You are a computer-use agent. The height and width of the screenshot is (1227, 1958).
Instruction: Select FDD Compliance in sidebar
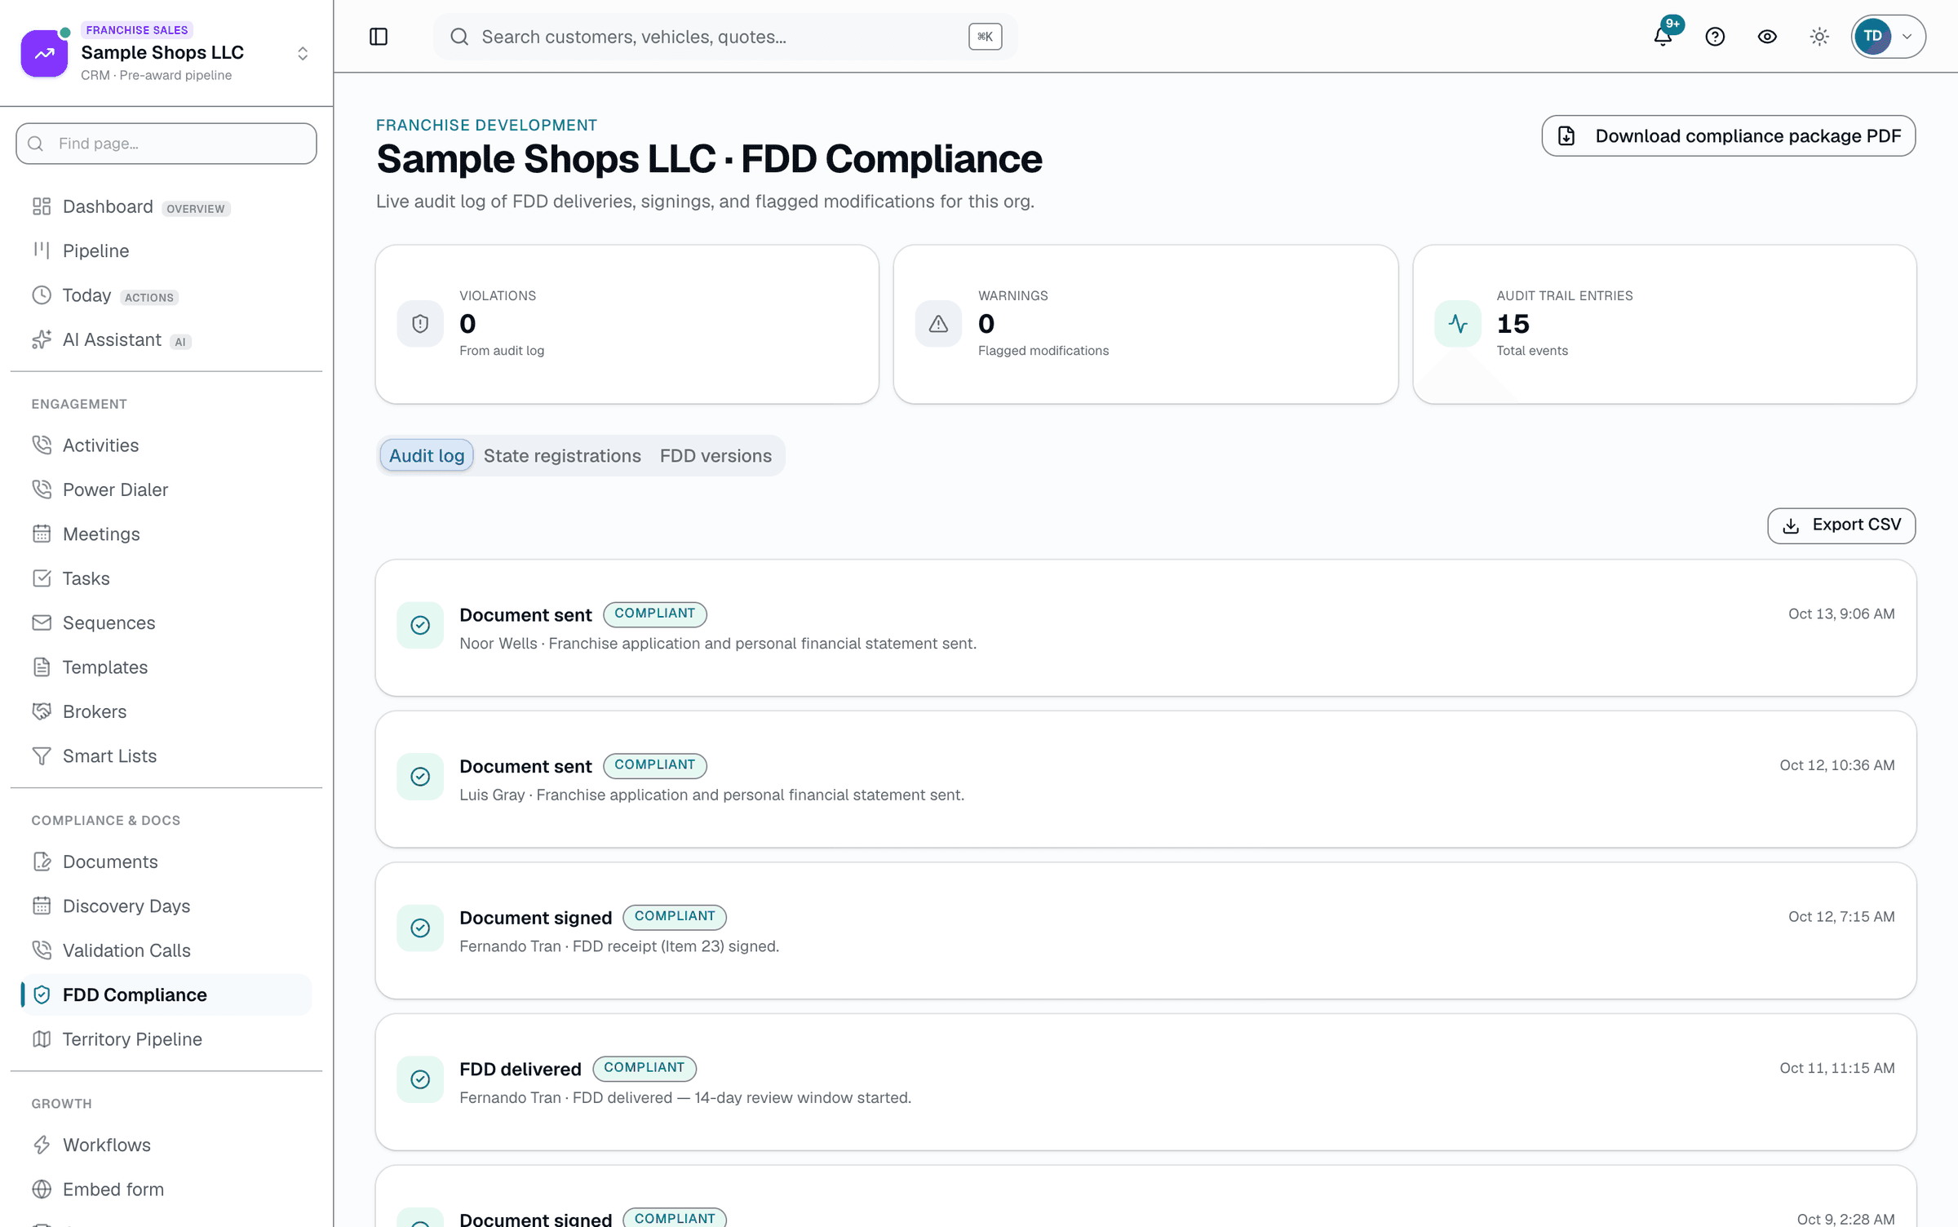(166, 995)
